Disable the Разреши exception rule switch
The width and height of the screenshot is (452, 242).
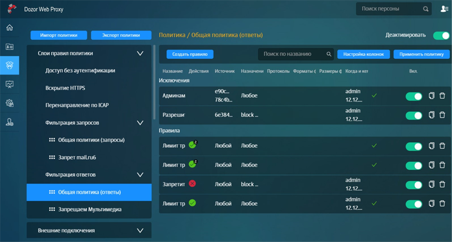pyautogui.click(x=414, y=116)
